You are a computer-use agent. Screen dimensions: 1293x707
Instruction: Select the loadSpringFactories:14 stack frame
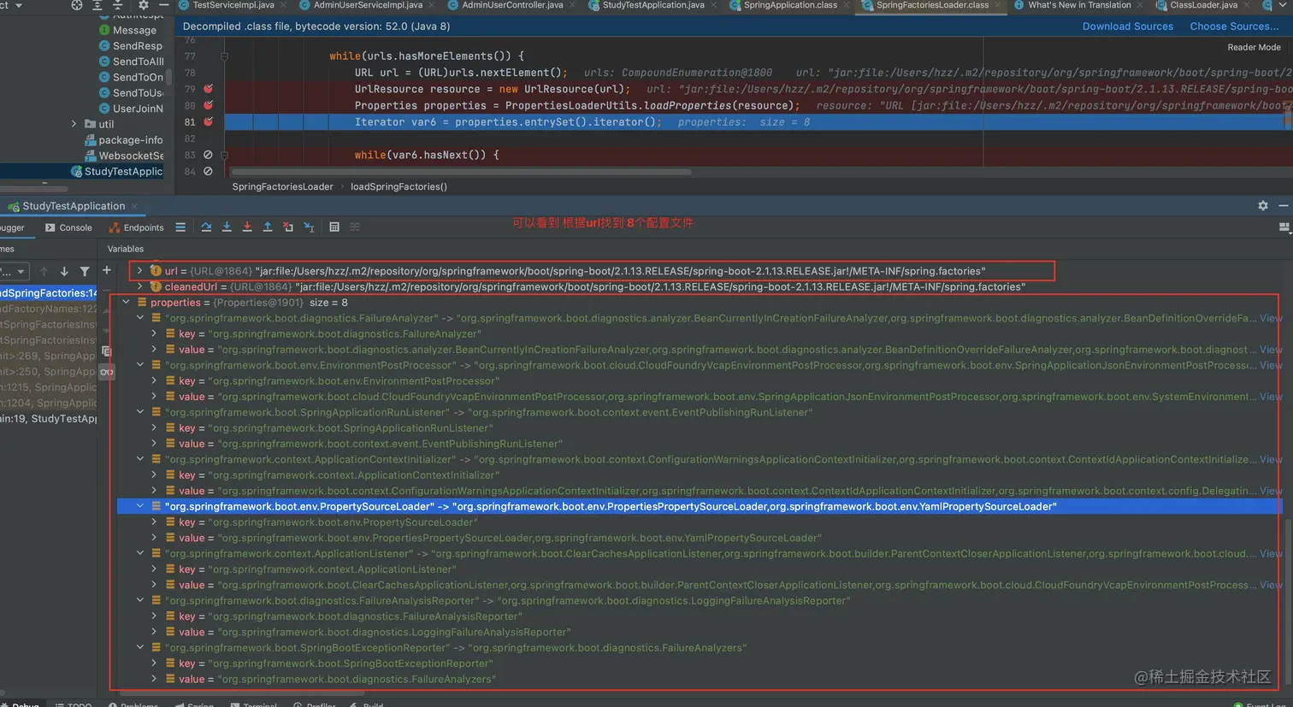click(x=49, y=292)
